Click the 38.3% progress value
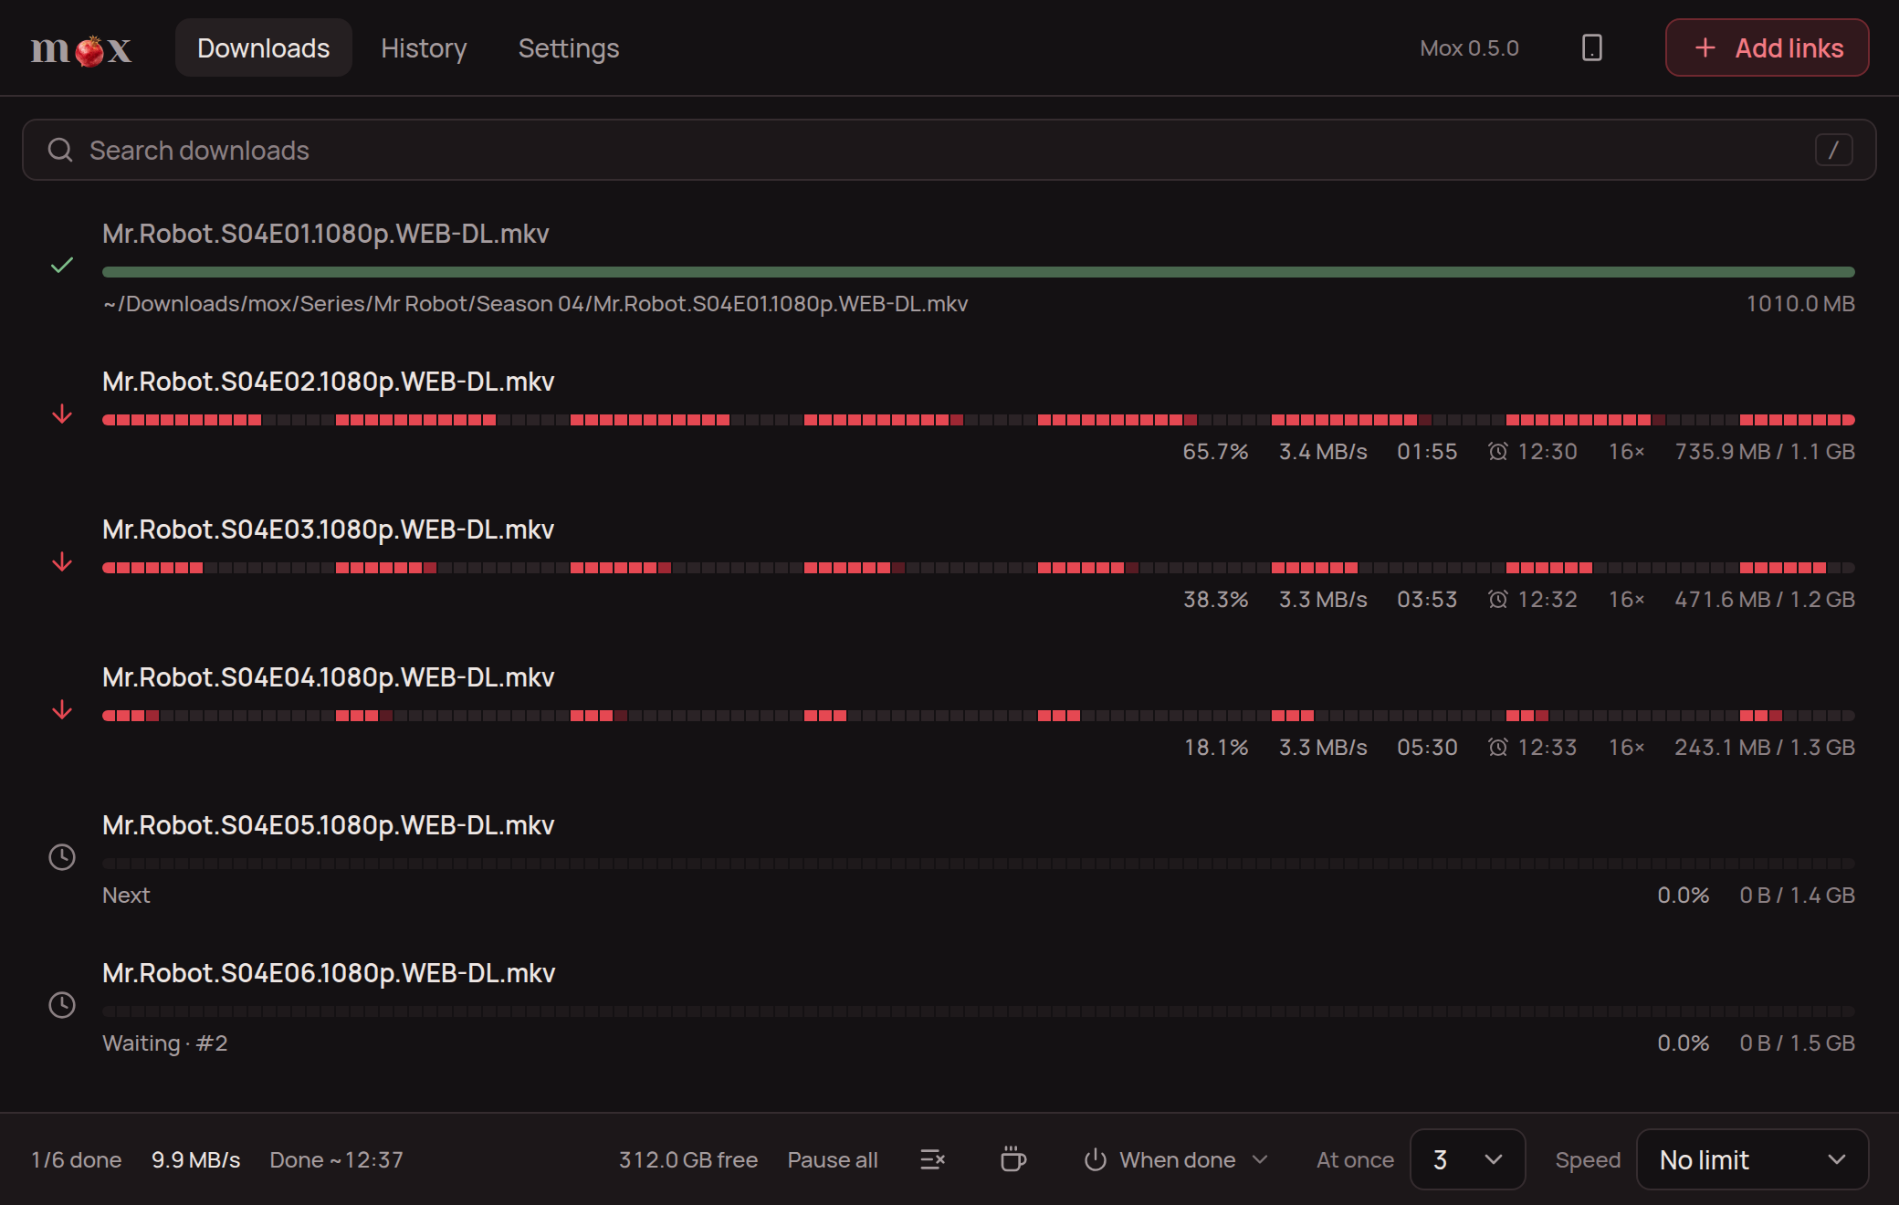Viewport: 1899px width, 1205px height. tap(1215, 599)
